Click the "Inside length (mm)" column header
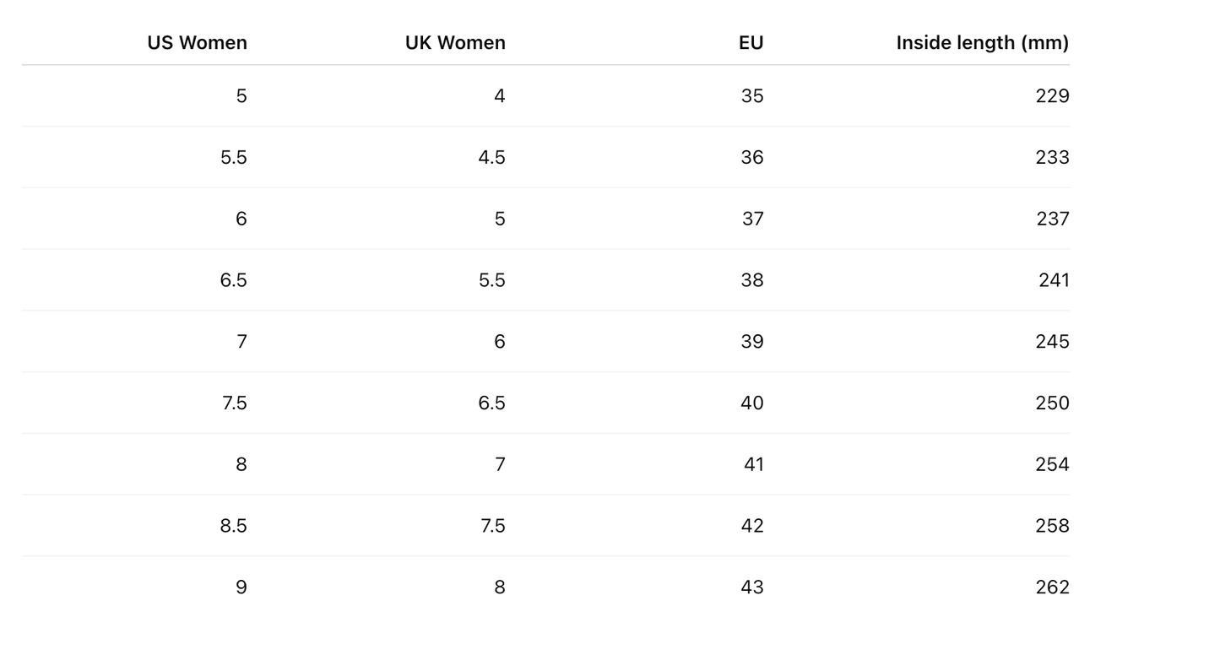The image size is (1220, 655). point(982,43)
